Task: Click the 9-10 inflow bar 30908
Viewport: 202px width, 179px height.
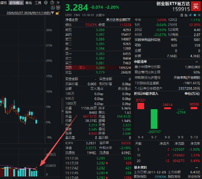Action: point(194,108)
